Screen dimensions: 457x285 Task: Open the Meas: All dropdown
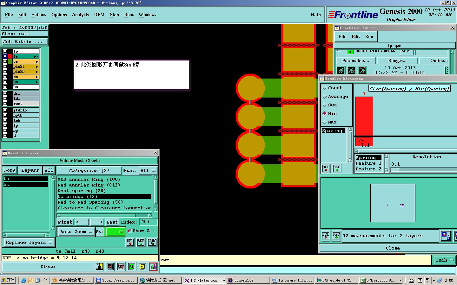pyautogui.click(x=148, y=171)
